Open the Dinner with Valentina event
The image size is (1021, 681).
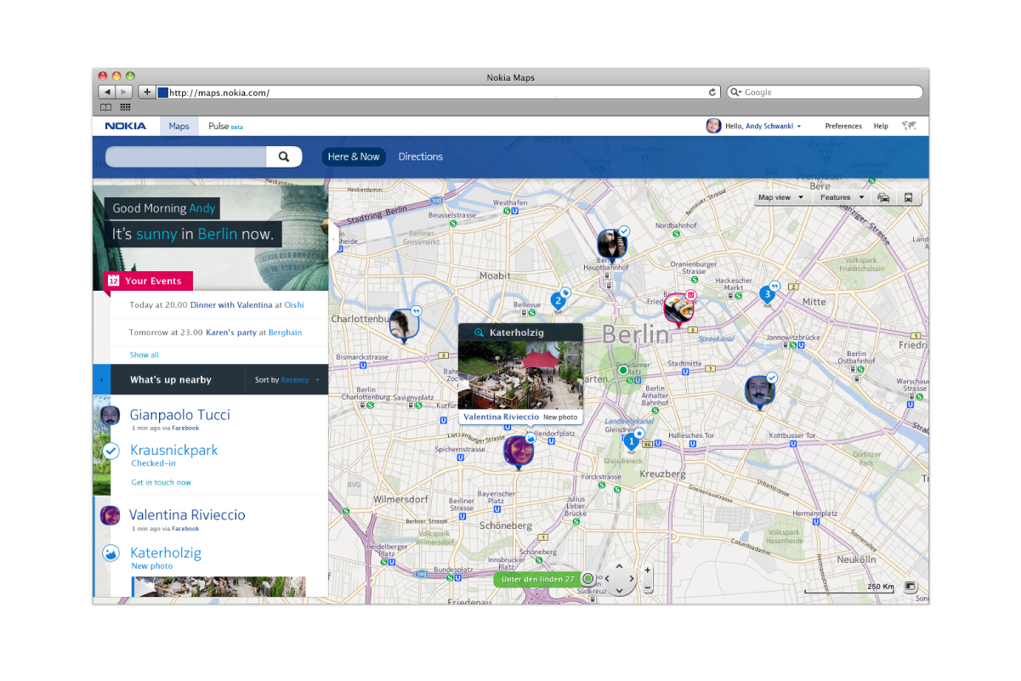point(230,304)
